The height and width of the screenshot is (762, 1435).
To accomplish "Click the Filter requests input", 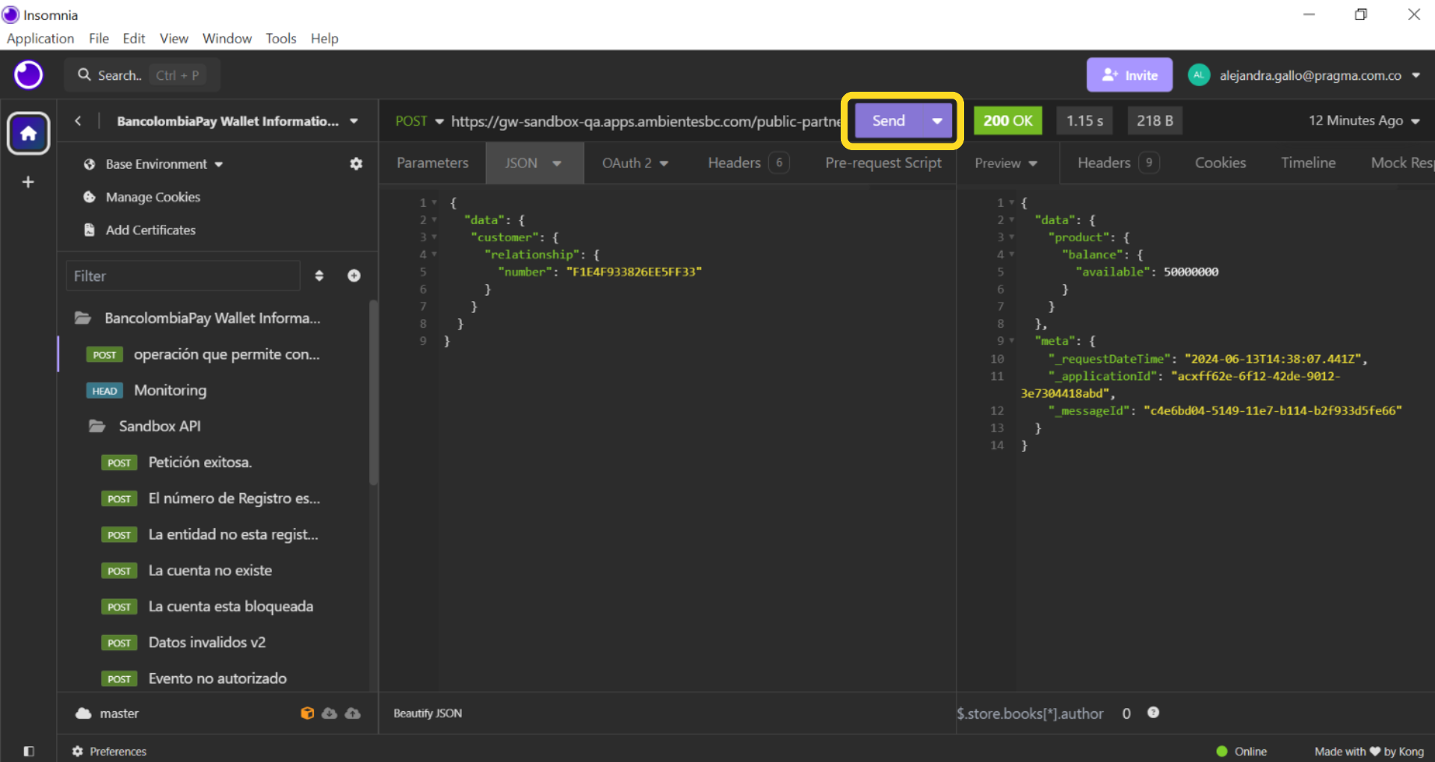I will pos(183,276).
